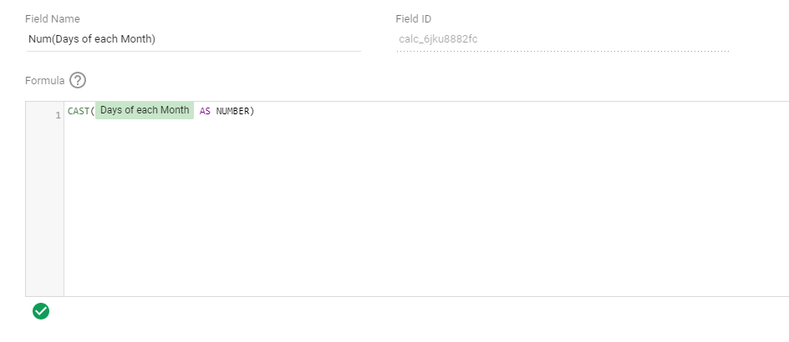Click the opening parenthesis after CAST
789x342 pixels.
92,111
